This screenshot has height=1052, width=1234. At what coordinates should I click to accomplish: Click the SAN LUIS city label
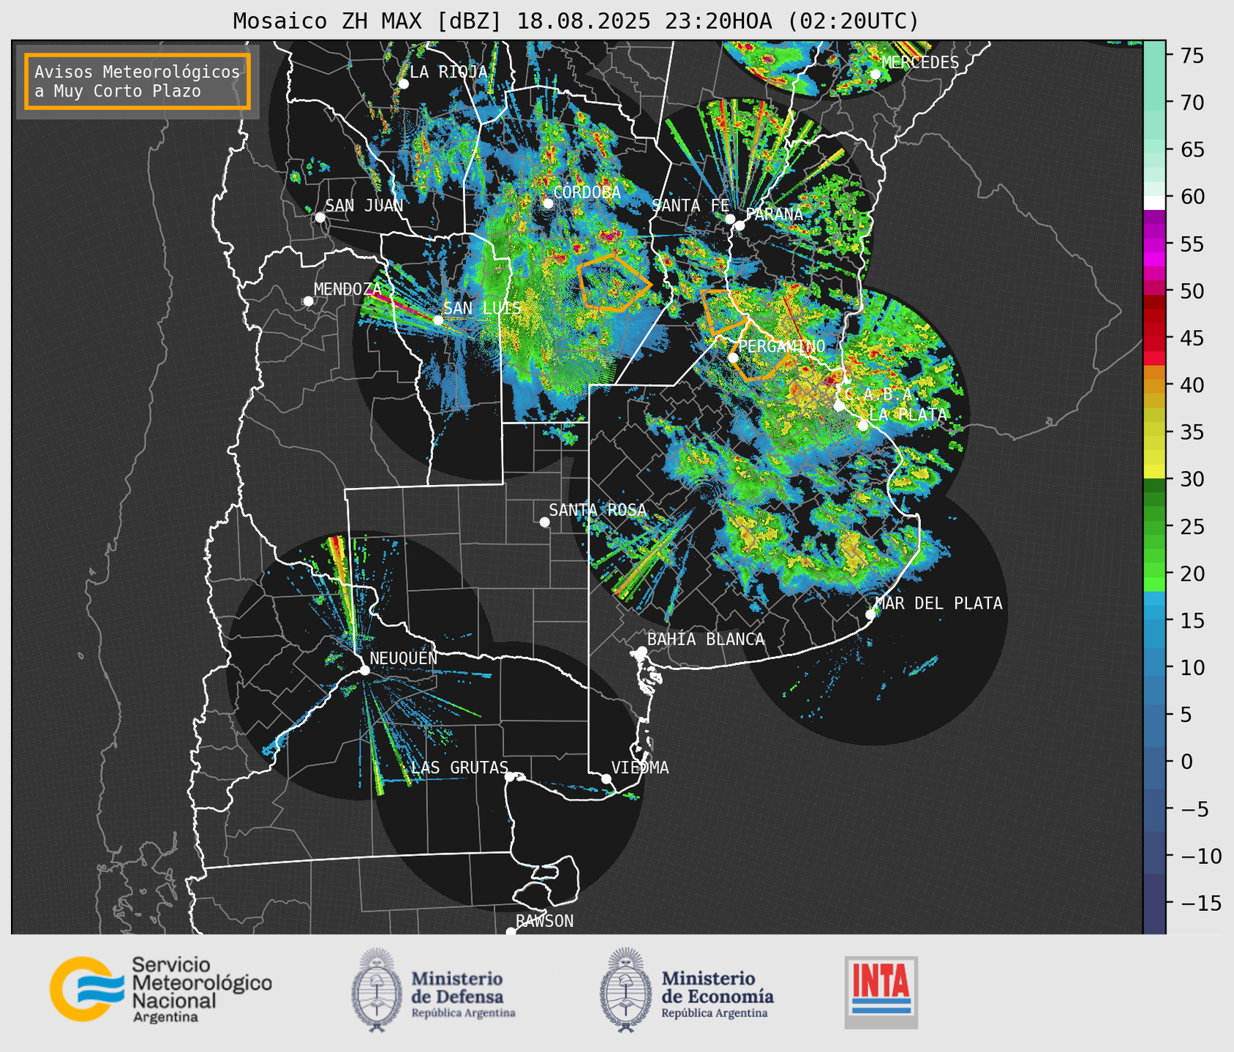pos(482,309)
